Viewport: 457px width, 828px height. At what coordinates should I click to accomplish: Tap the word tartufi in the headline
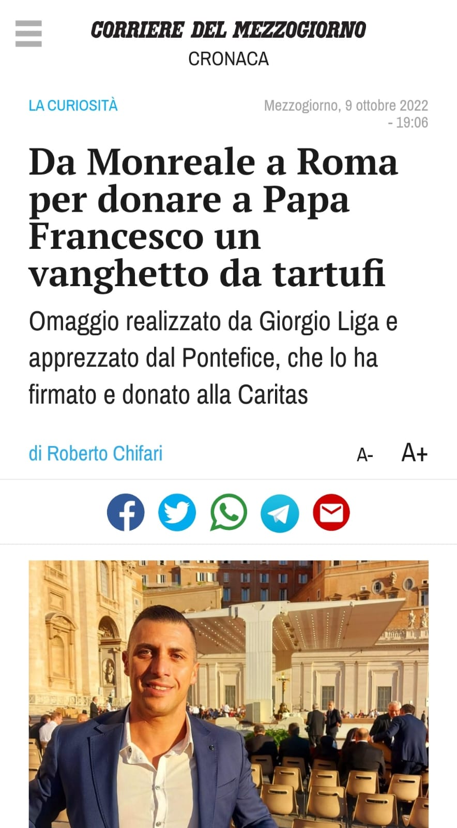[x=329, y=274]
